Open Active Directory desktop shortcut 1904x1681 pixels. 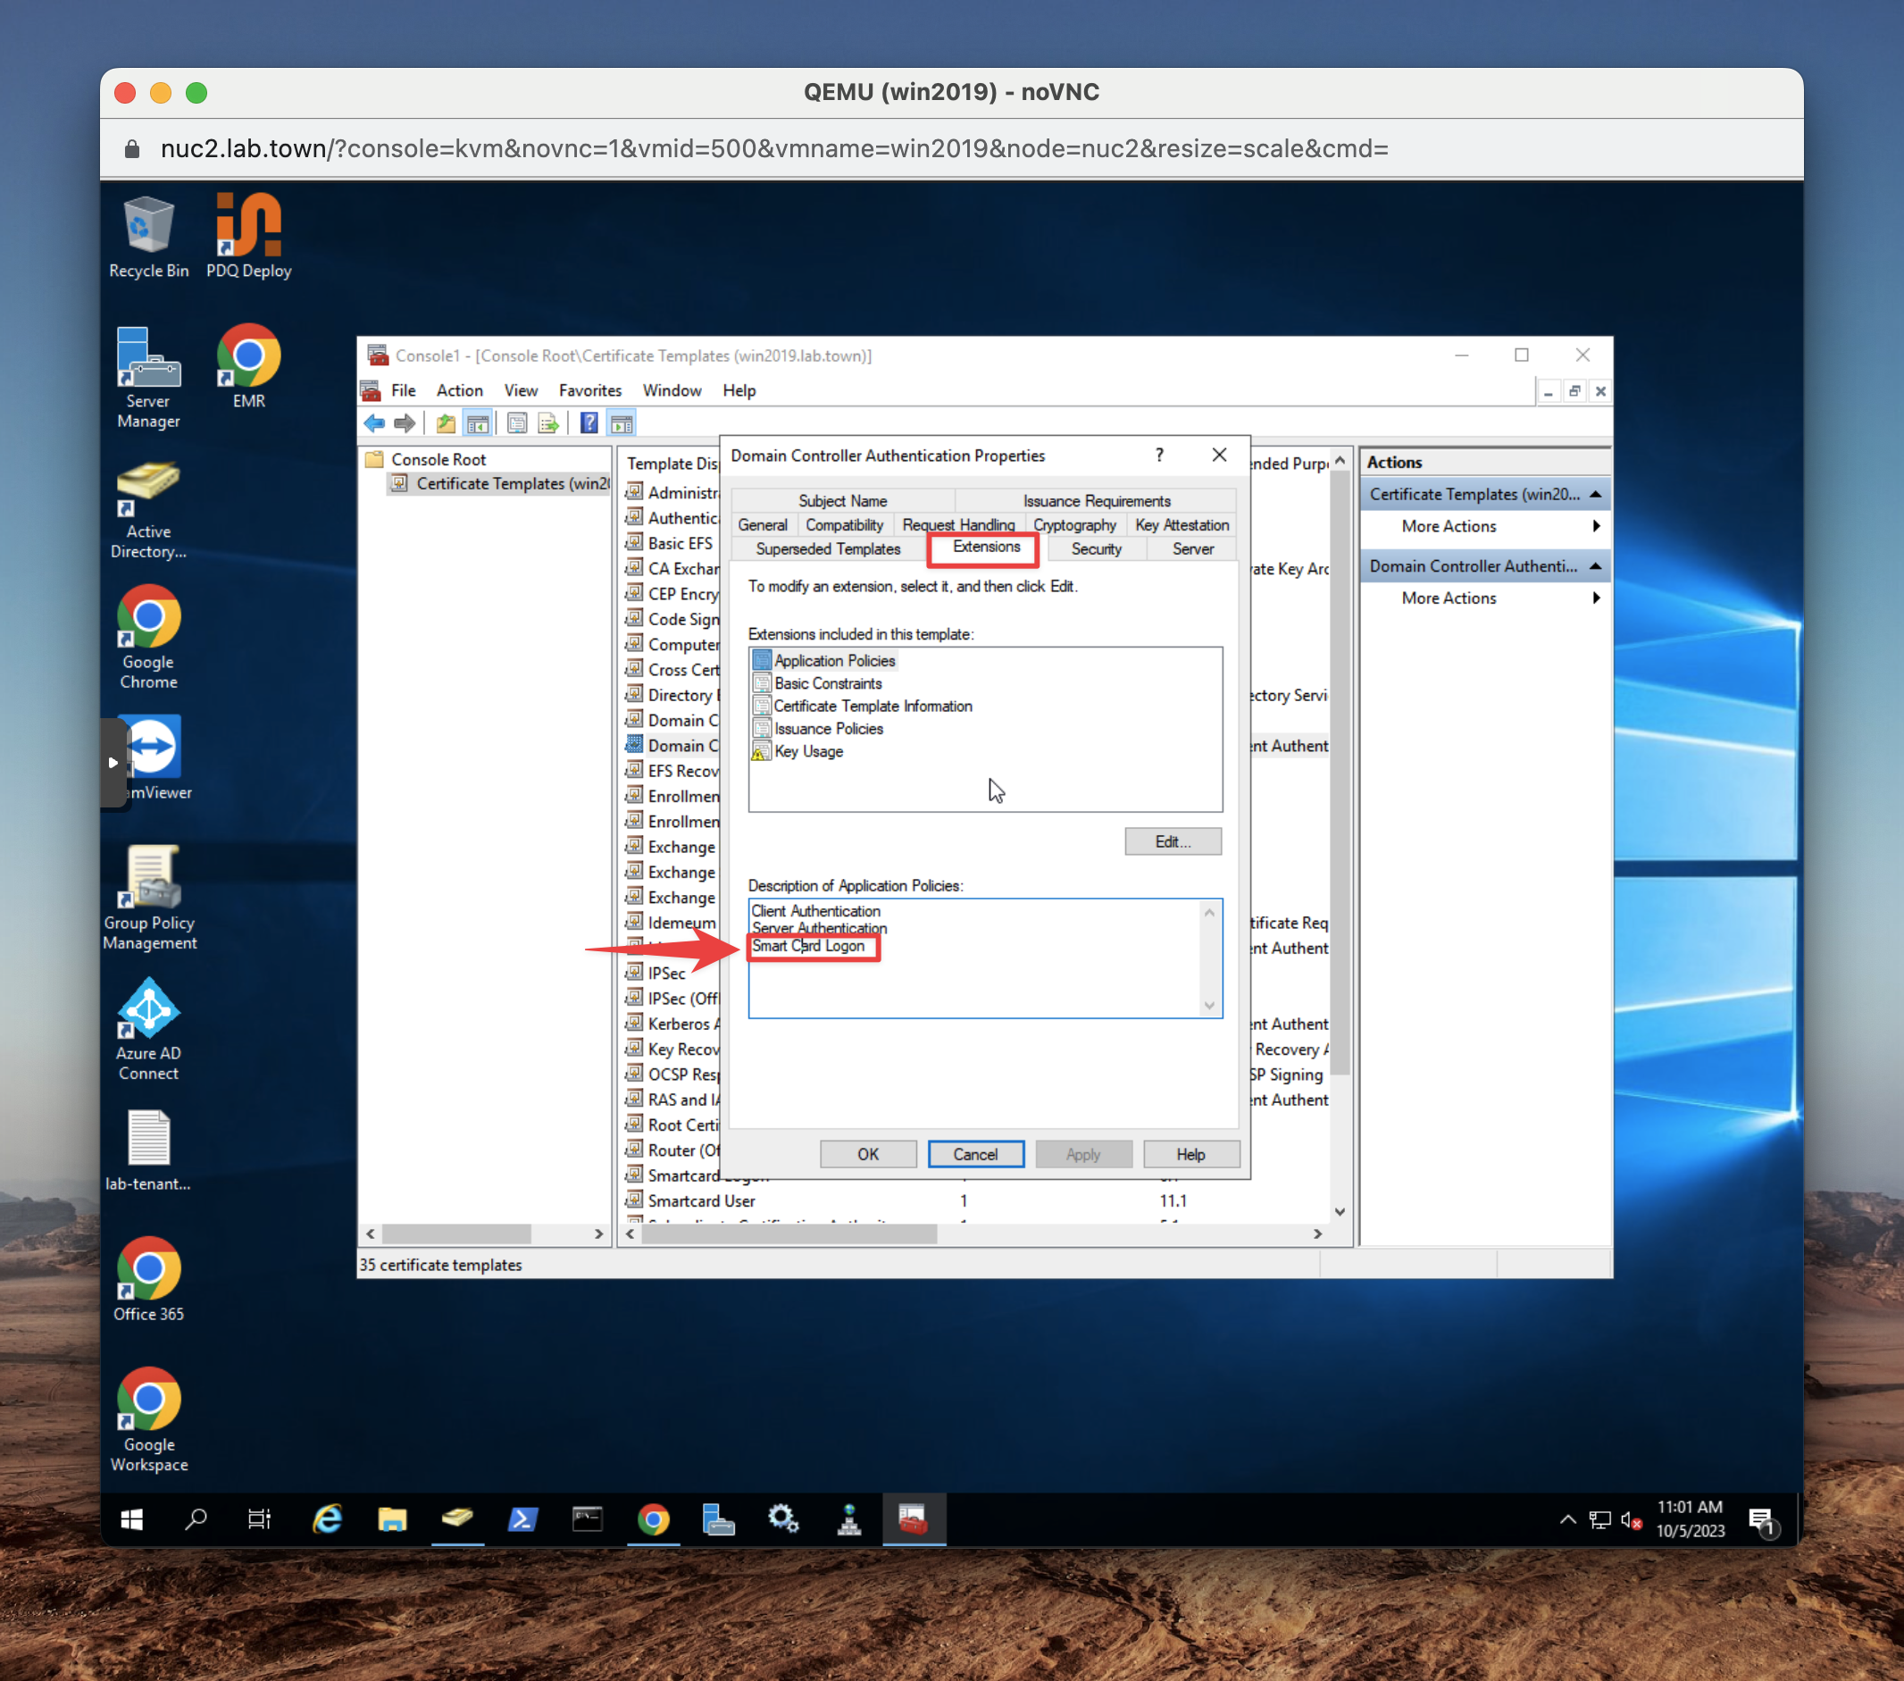148,511
